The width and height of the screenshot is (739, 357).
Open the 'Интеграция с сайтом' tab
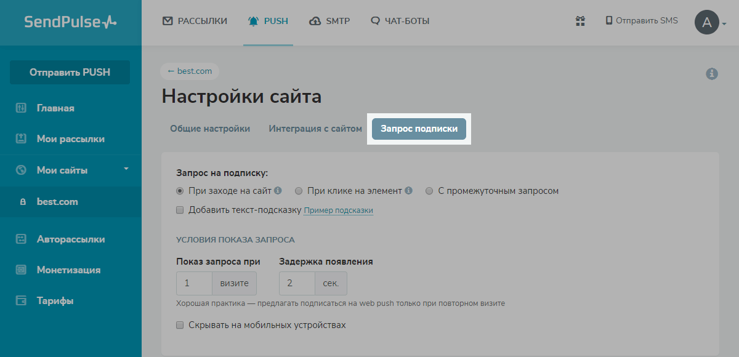315,129
